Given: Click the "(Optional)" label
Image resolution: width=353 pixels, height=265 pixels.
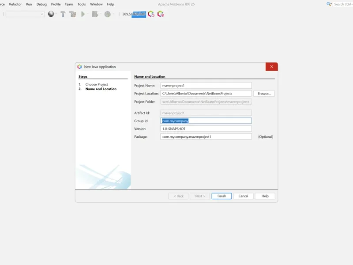Looking at the screenshot, I should pyautogui.click(x=266, y=136).
